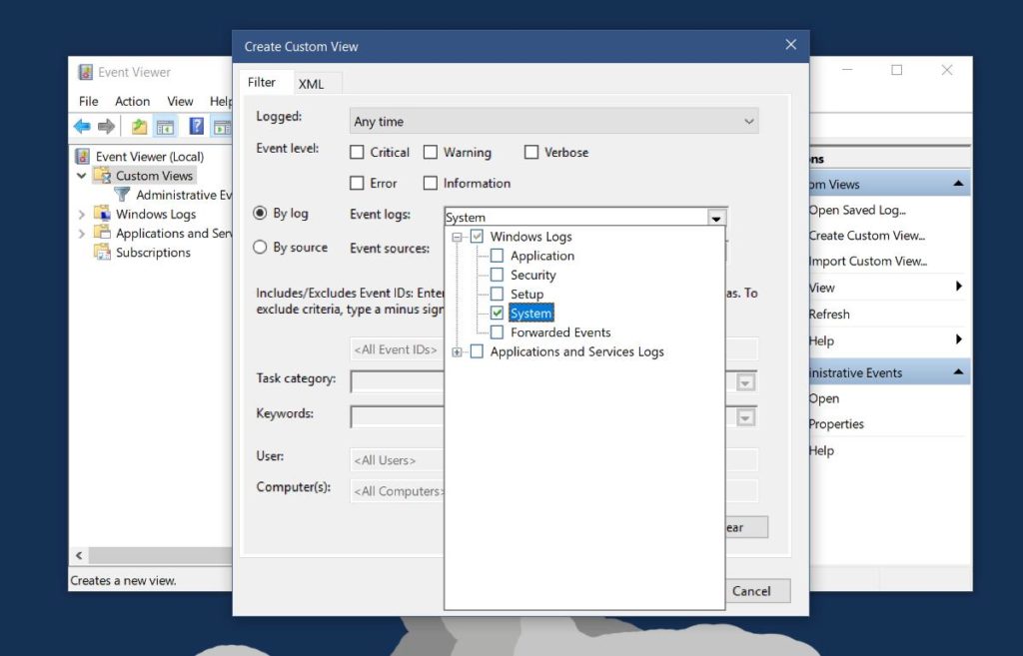The height and width of the screenshot is (656, 1023).
Task: Click the Subscriptions icon in the tree
Action: coord(100,253)
